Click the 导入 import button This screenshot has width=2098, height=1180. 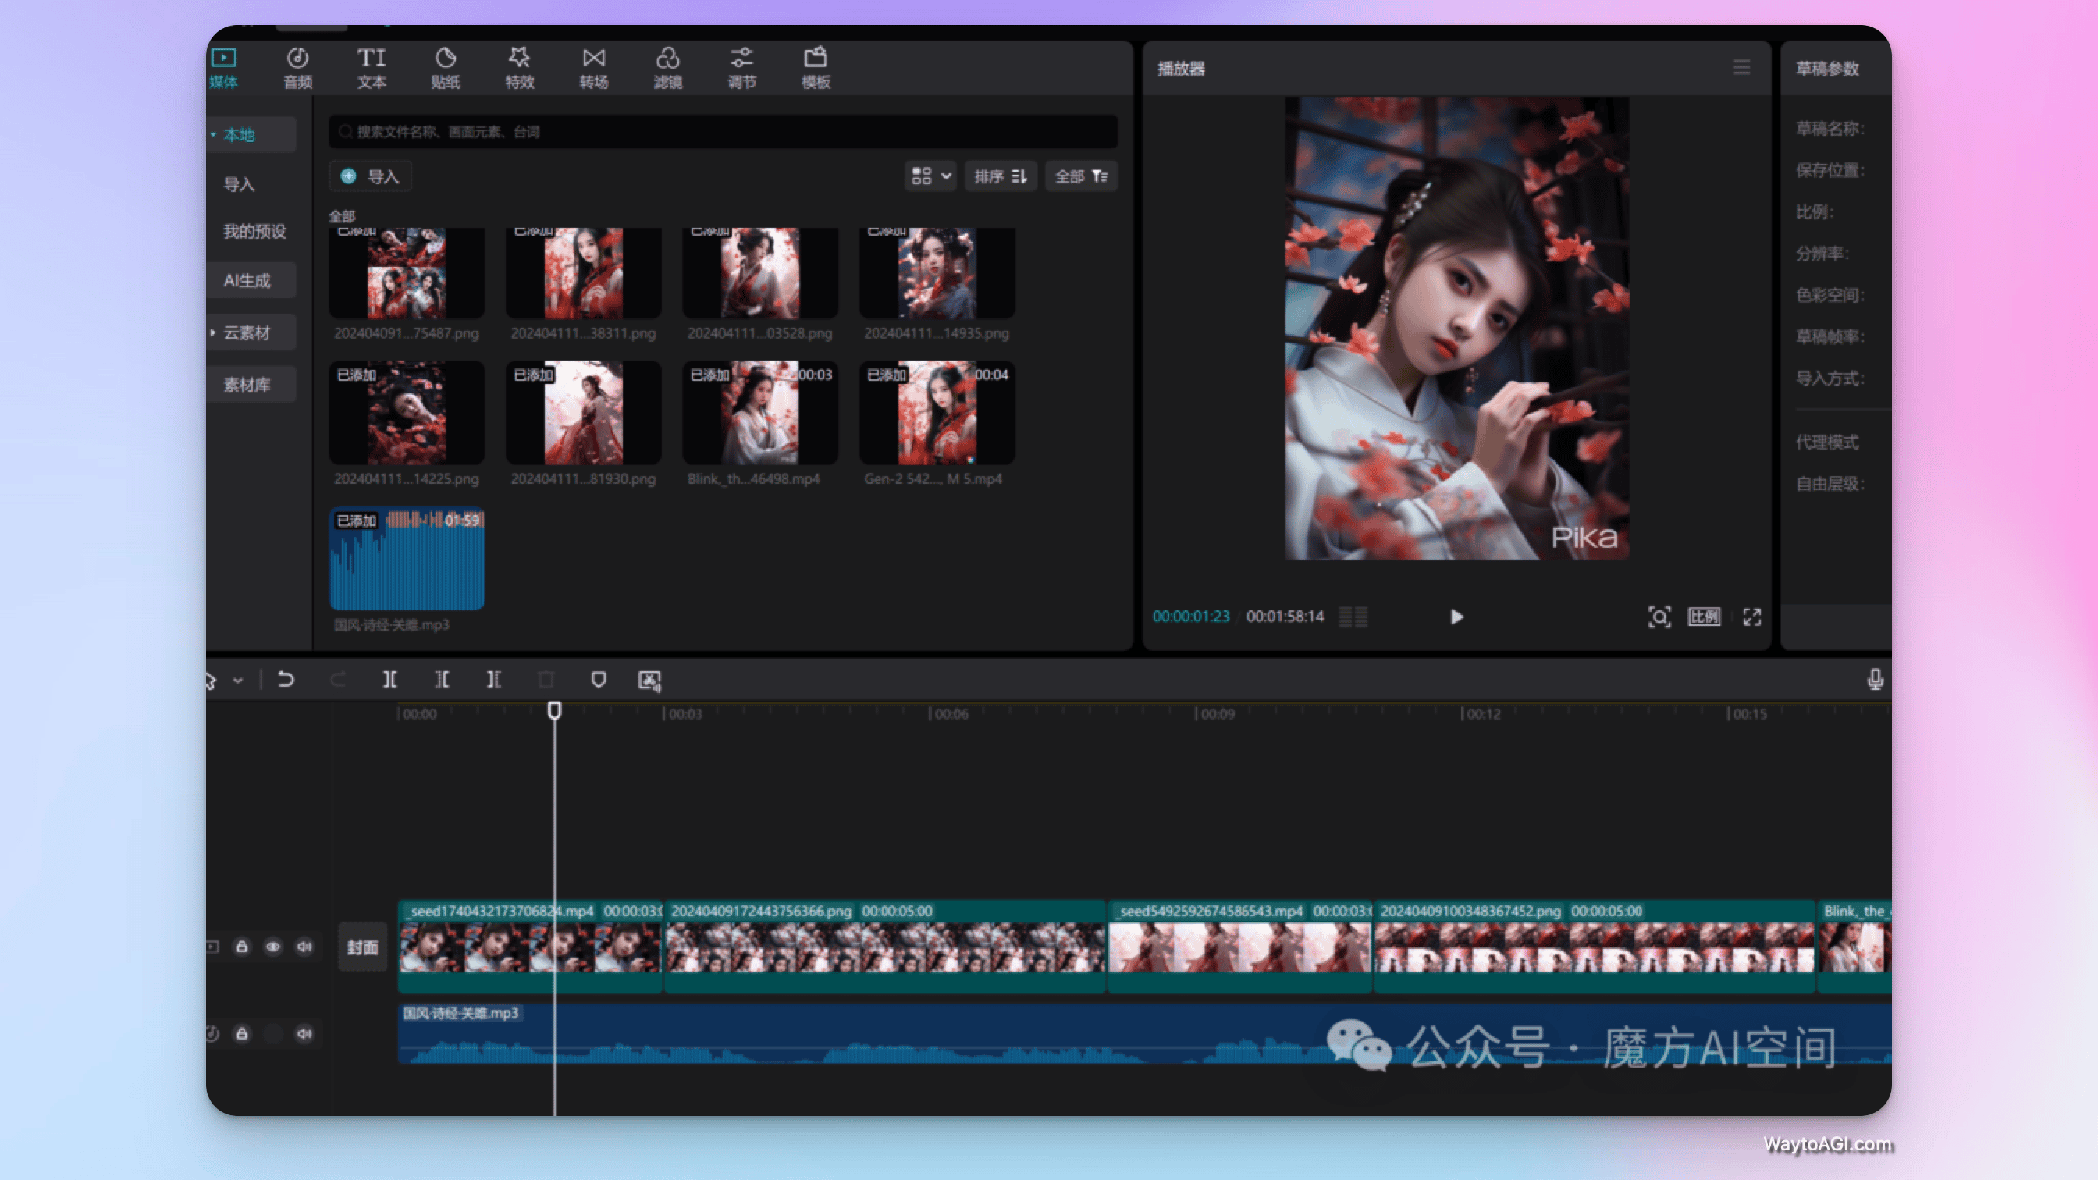tap(371, 176)
